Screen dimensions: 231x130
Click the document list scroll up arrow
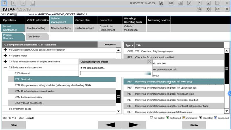(x=227, y=51)
